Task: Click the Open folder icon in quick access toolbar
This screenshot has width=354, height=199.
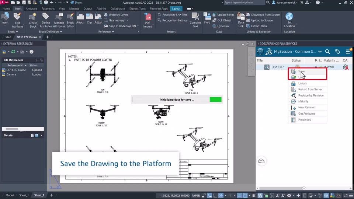Action: 18,3
